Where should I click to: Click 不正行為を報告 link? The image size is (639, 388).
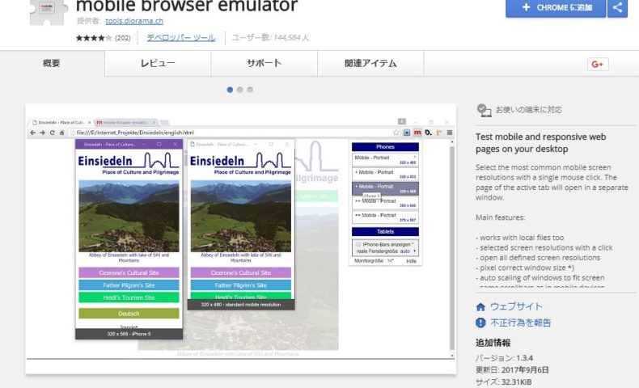point(520,323)
